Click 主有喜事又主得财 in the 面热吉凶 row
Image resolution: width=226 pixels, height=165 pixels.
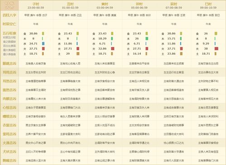[x=36, y=90]
